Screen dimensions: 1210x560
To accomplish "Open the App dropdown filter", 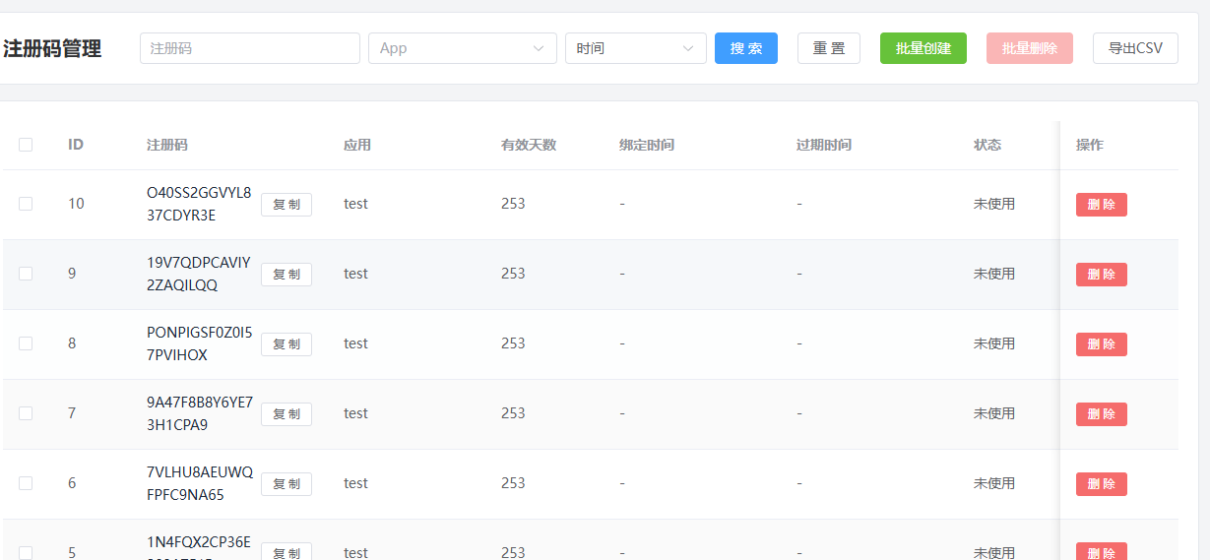I will coord(462,48).
